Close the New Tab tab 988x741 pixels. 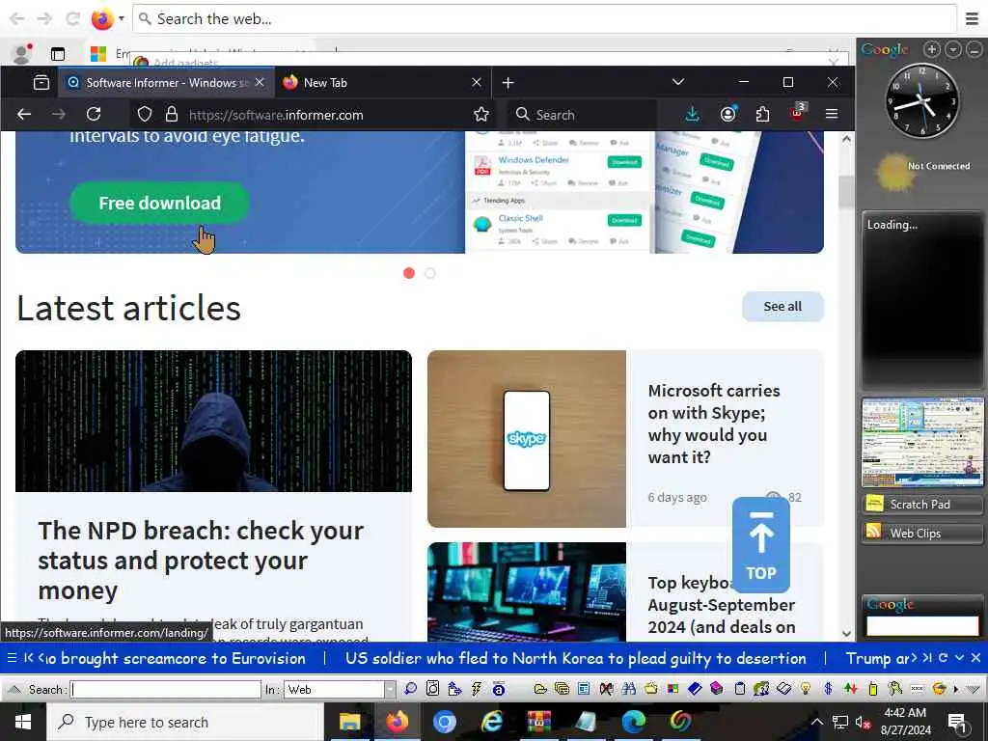pos(477,83)
